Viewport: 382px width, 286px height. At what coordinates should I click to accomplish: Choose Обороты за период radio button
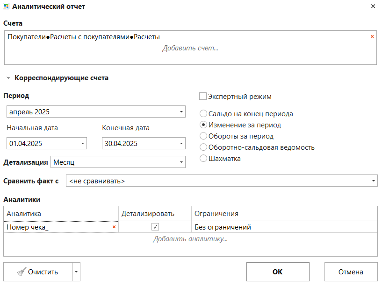tap(203, 136)
